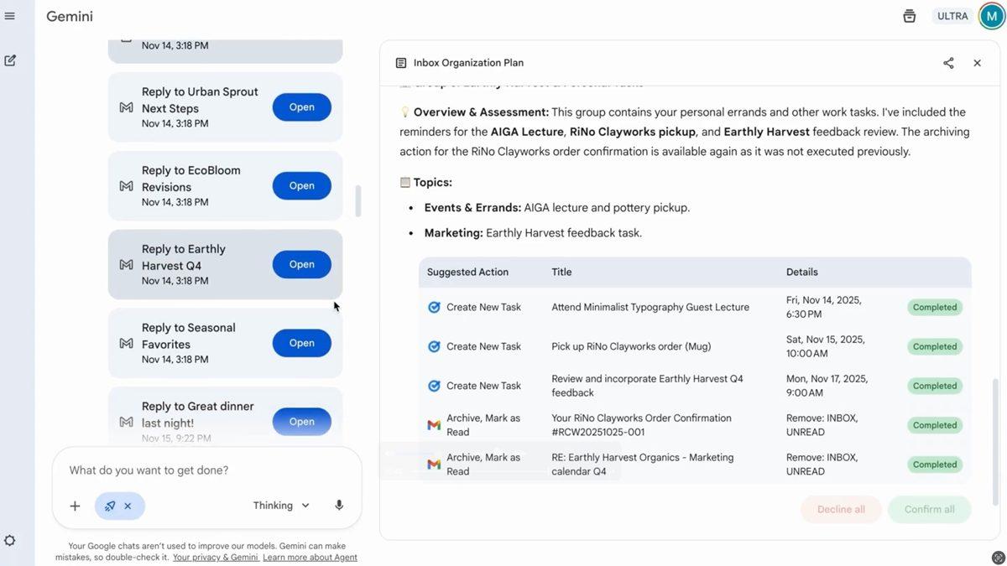The height and width of the screenshot is (566, 1007).
Task: Click the Gmail icon on the RiNo order Archive row
Action: pyautogui.click(x=433, y=424)
